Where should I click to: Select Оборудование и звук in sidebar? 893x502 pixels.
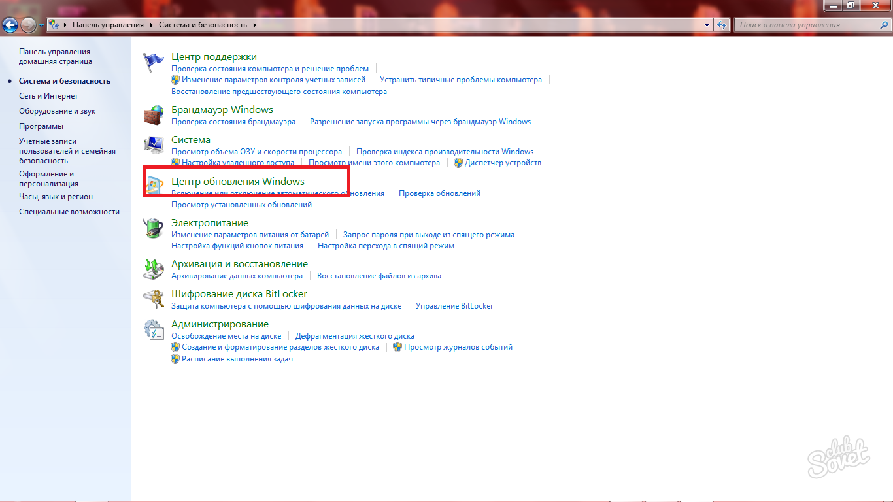tap(57, 111)
